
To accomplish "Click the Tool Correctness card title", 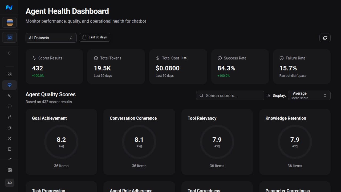I will click(204, 190).
